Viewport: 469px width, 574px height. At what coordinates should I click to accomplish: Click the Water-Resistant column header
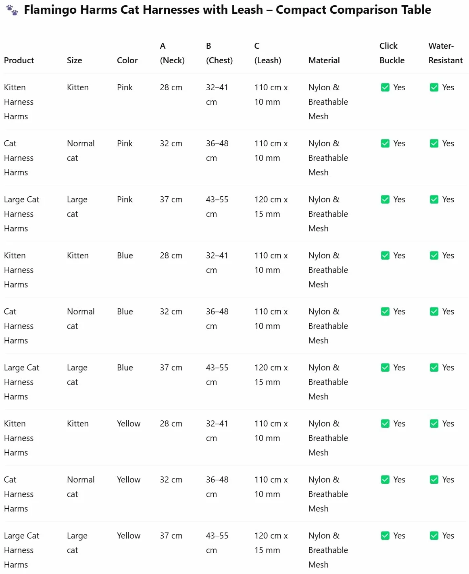pos(446,53)
